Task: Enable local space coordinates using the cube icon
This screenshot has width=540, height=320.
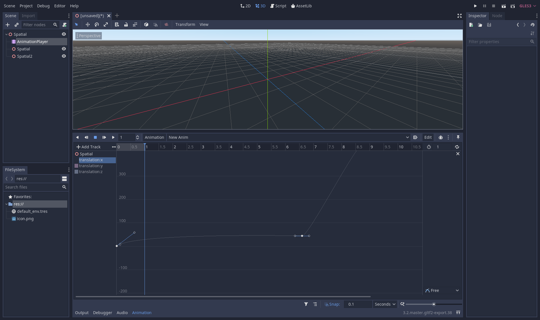Action: click(146, 25)
